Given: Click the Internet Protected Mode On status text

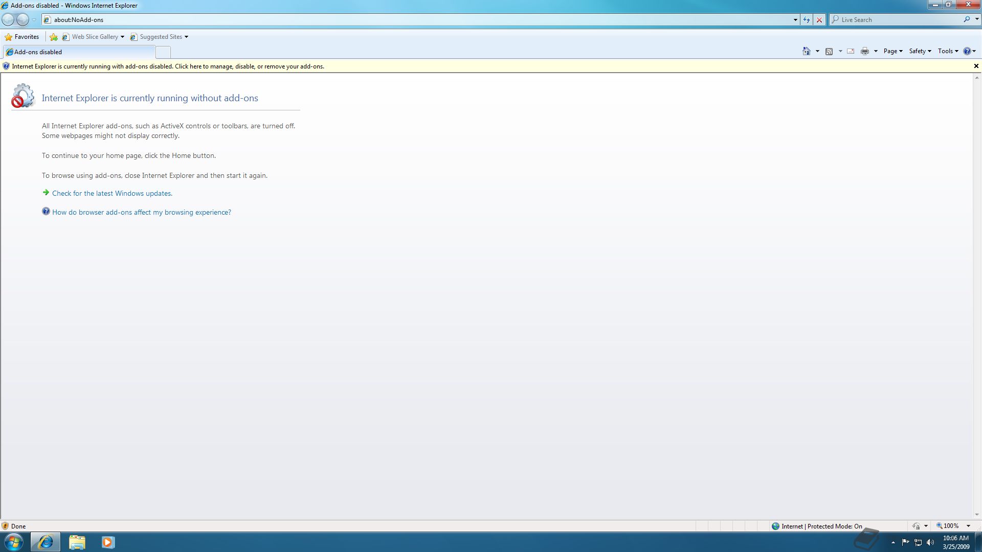Looking at the screenshot, I should click(822, 526).
